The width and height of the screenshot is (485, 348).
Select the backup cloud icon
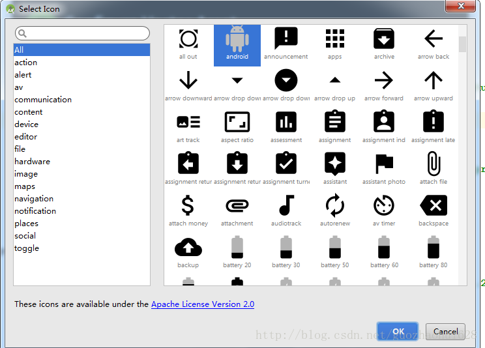click(188, 247)
